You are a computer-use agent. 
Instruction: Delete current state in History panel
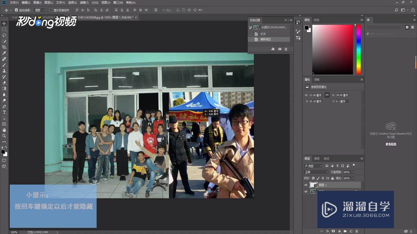pos(286,49)
